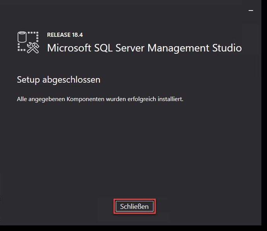267x231 pixels.
Task: Click the Schließen button
Action: (x=134, y=206)
